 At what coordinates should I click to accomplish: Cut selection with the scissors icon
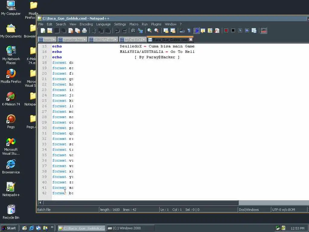[94, 31]
